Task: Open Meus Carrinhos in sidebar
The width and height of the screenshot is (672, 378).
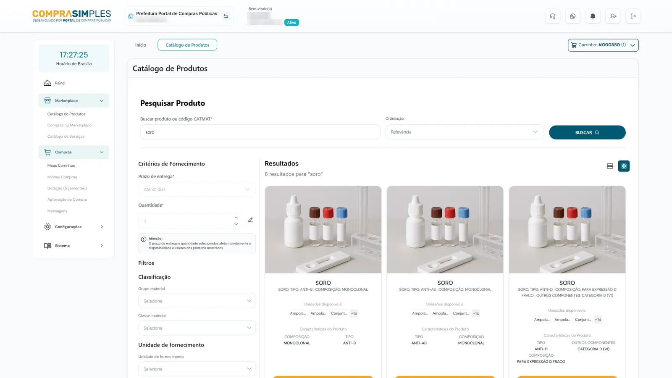Action: pyautogui.click(x=61, y=165)
